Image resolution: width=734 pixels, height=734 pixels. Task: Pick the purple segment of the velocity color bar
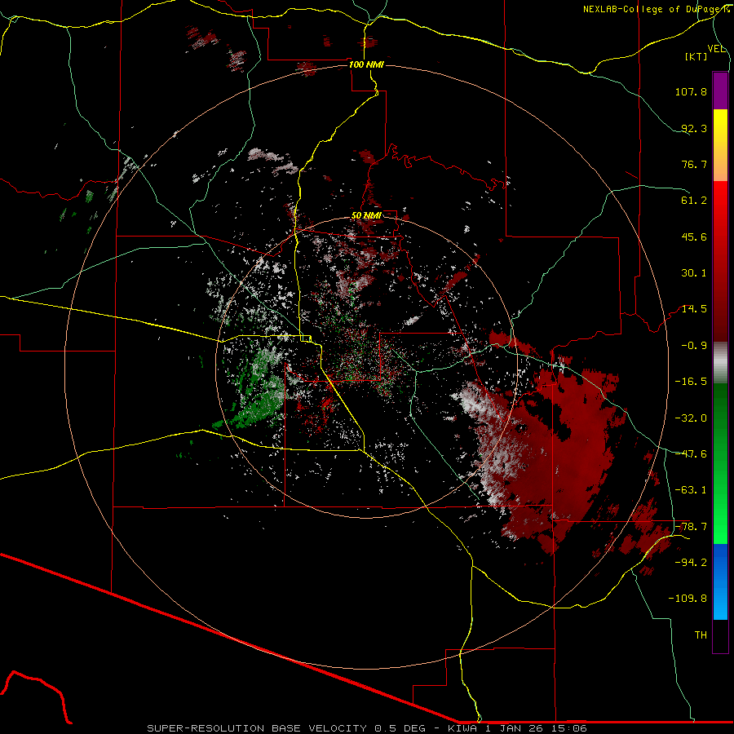click(x=720, y=91)
